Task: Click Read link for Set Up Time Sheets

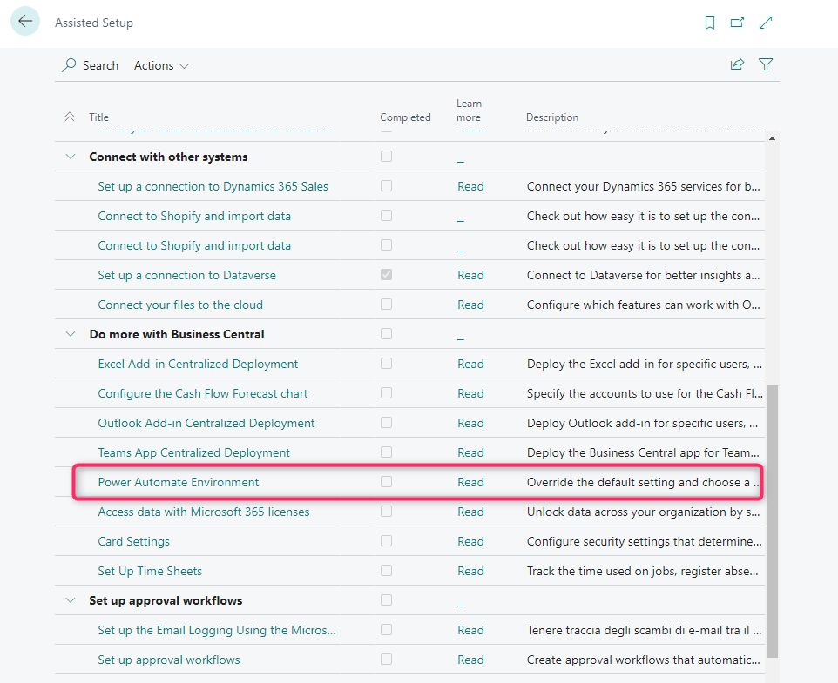Action: point(470,571)
